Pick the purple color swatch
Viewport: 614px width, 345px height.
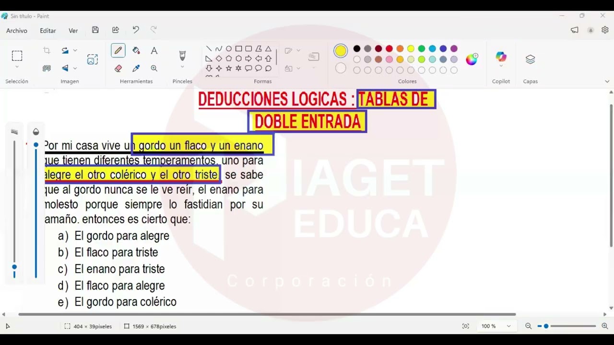(x=454, y=48)
